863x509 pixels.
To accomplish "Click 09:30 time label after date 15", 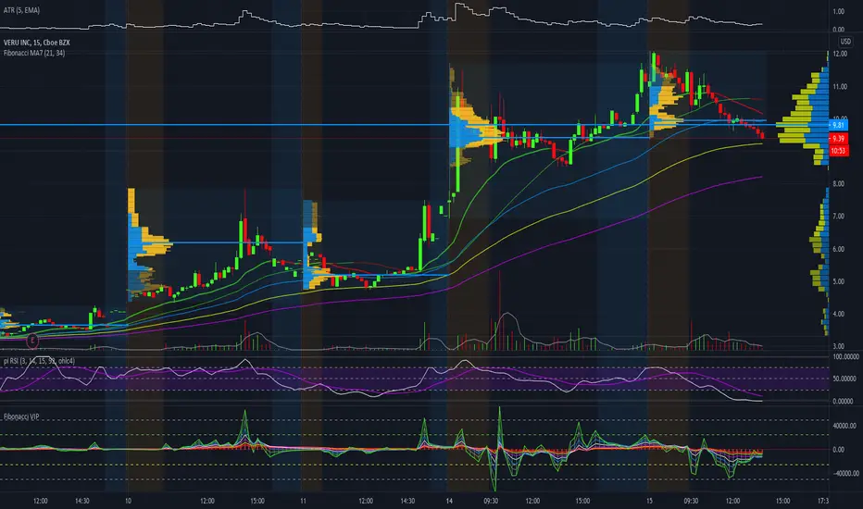I will click(691, 501).
